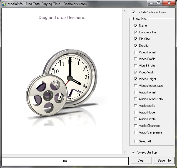Disable the Complete Path option
Screen dimensions: 177x168
click(136, 32)
